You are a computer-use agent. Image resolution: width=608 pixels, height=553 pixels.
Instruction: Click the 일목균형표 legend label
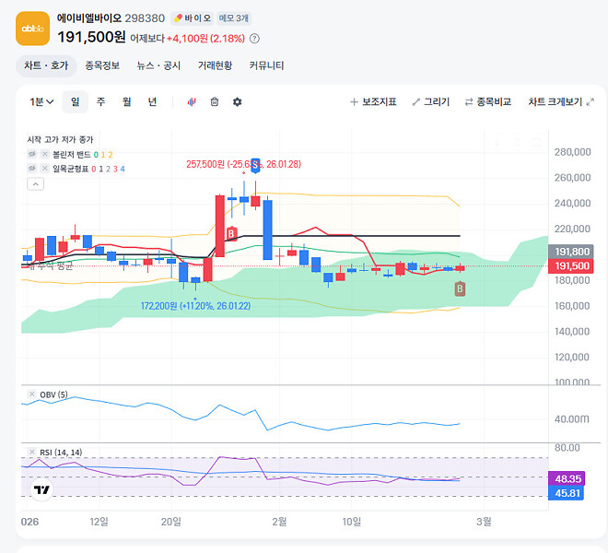click(x=71, y=169)
